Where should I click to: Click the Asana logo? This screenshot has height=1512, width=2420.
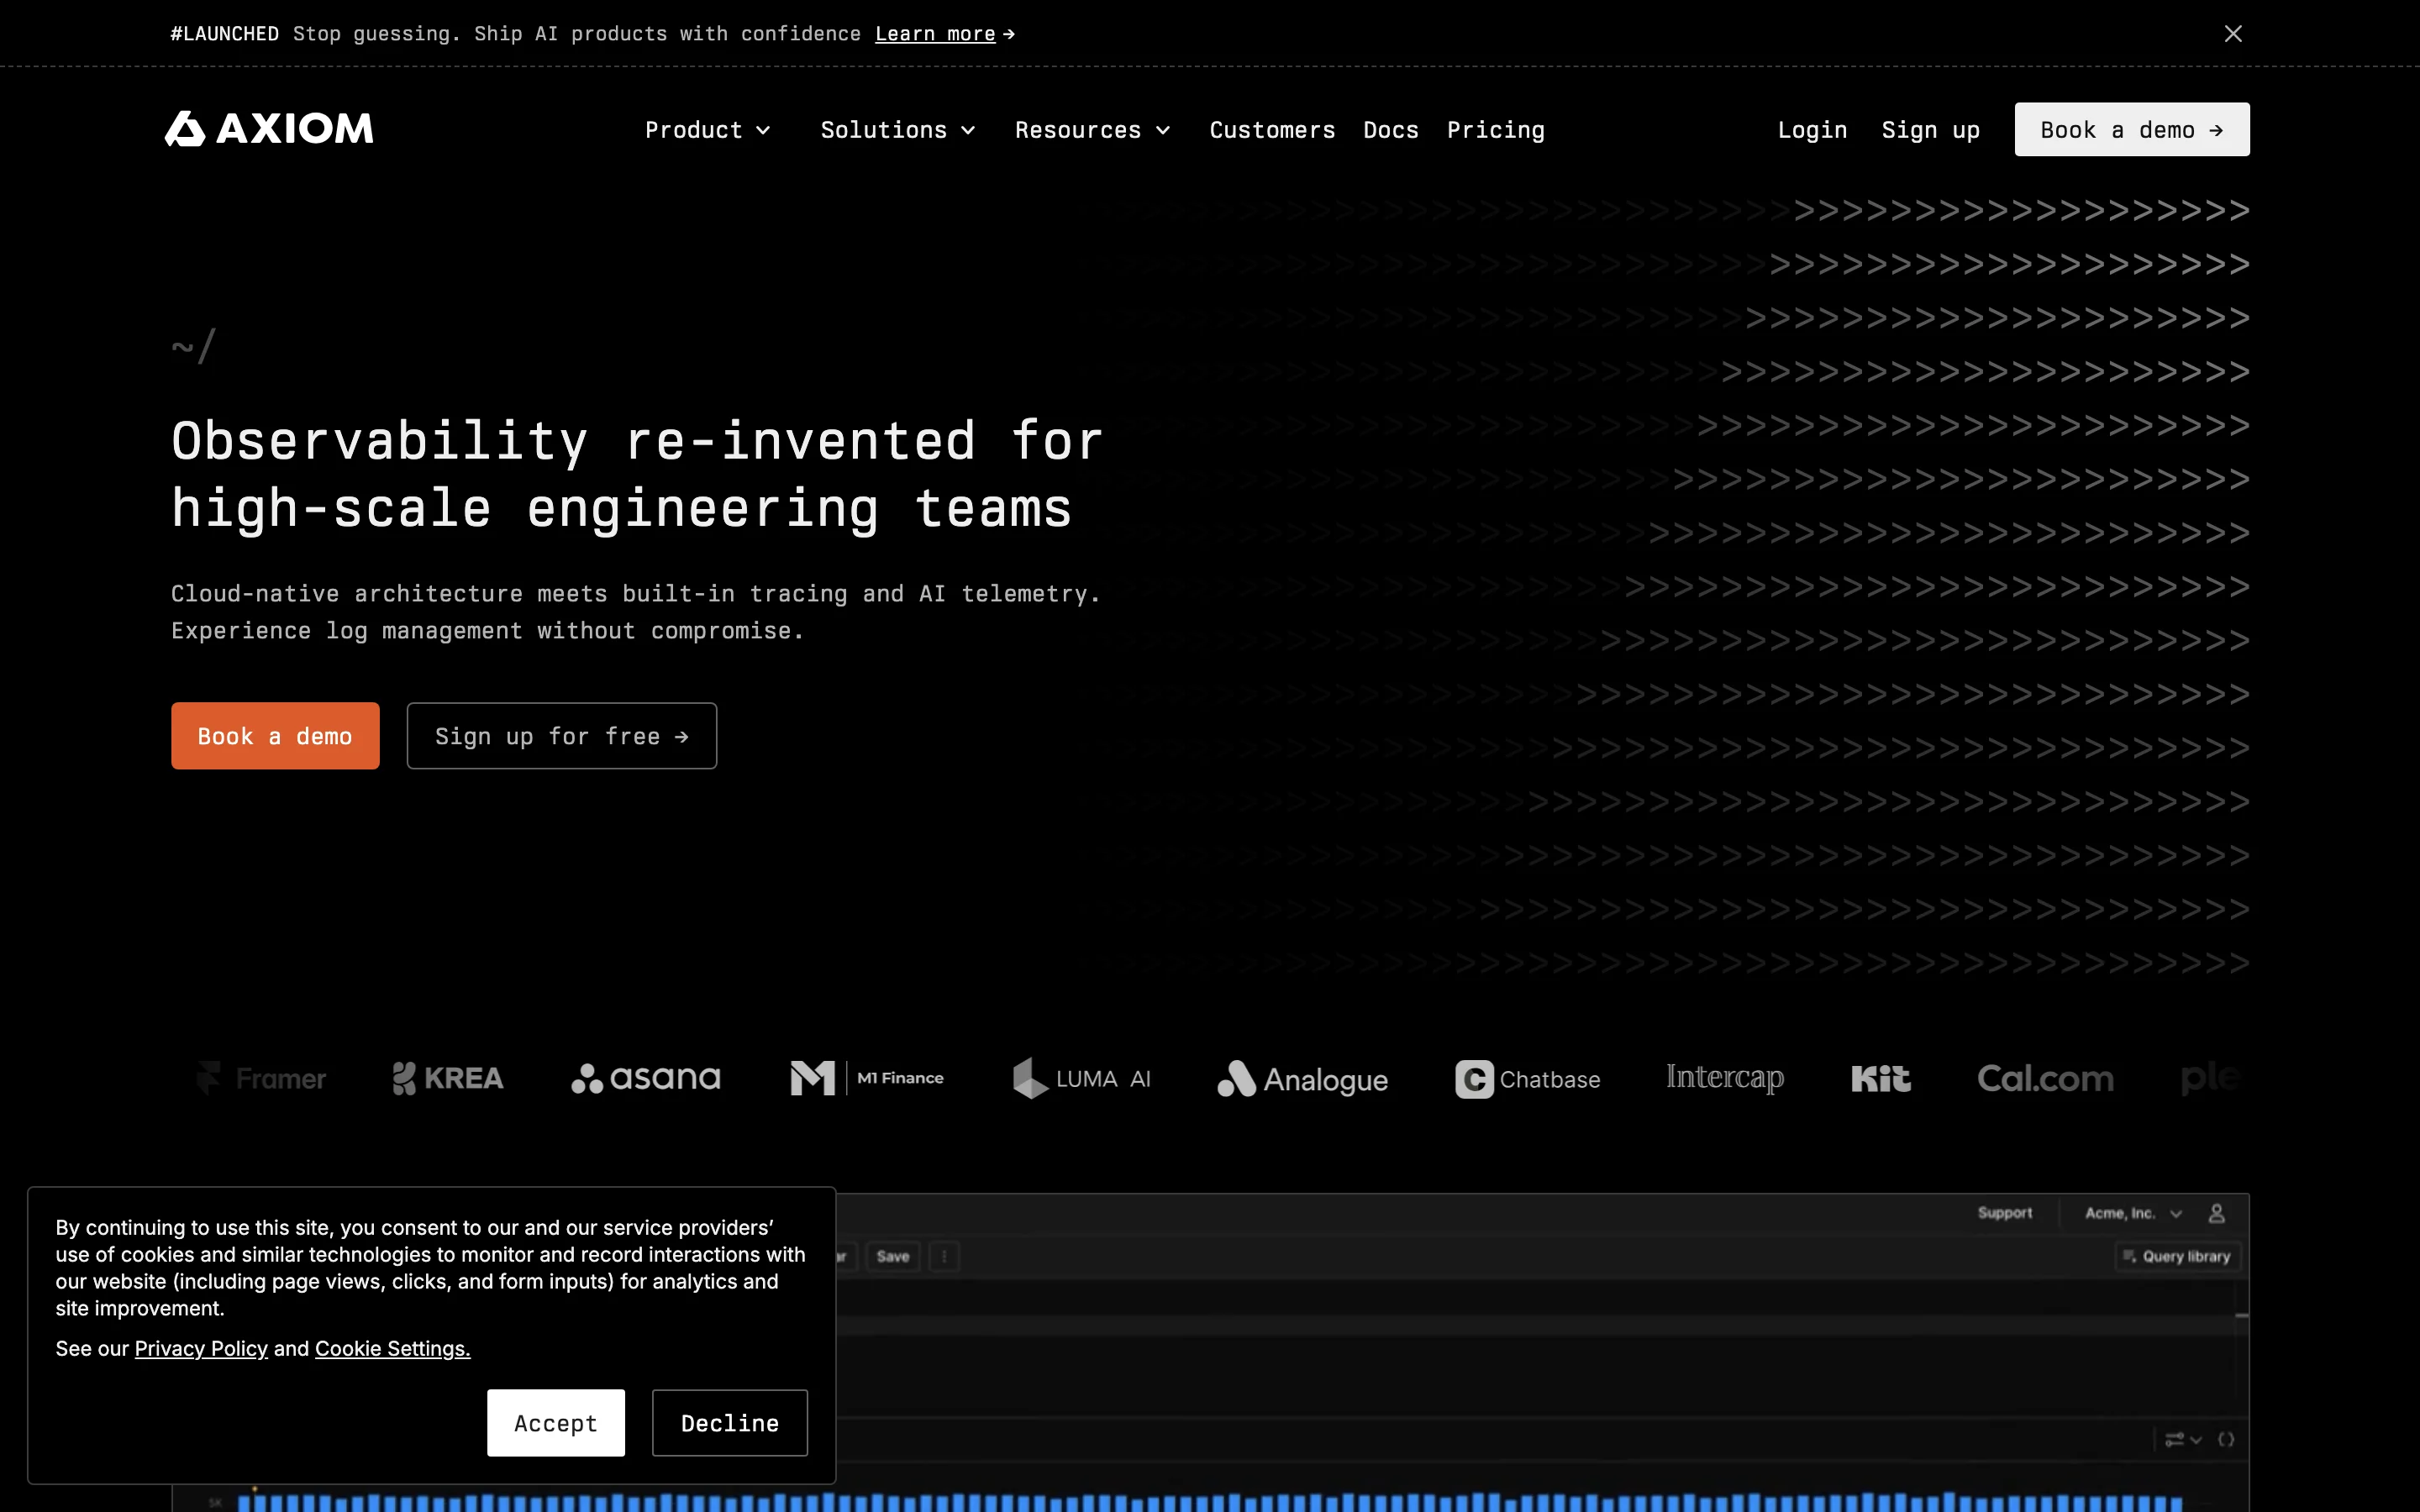coord(646,1078)
